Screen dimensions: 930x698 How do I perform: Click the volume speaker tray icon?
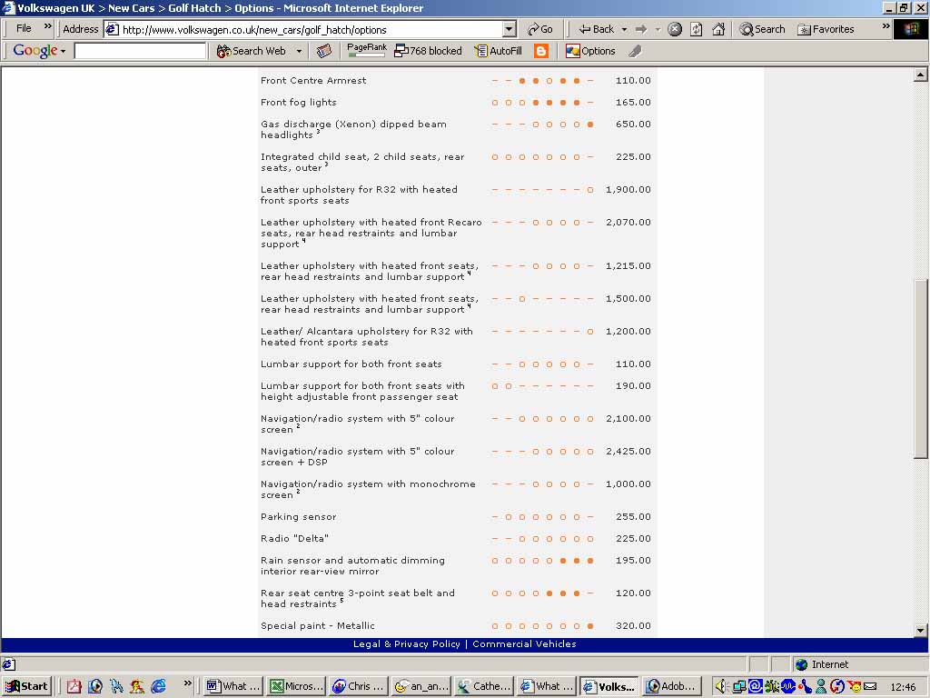coord(720,686)
